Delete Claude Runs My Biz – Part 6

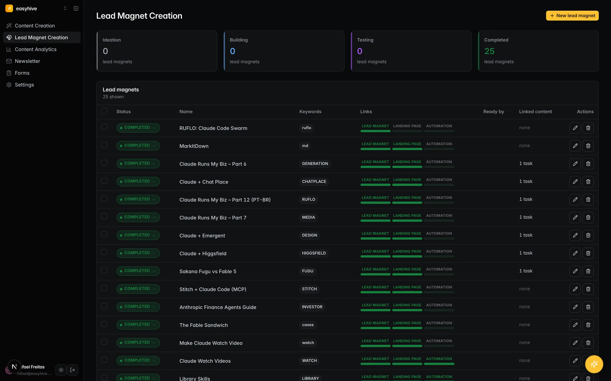pyautogui.click(x=588, y=164)
